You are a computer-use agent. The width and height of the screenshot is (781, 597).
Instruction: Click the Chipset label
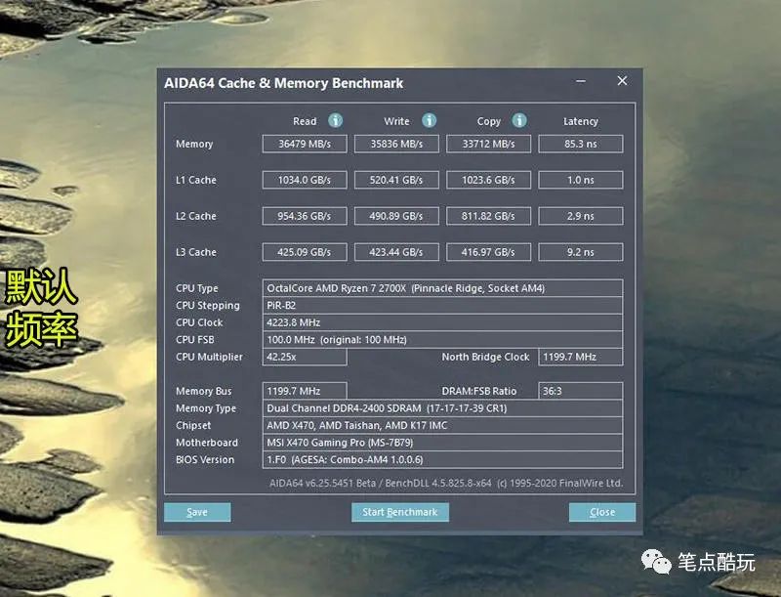(193, 426)
